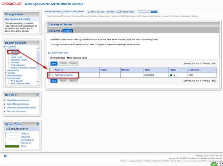The height and width of the screenshot is (166, 223).
Task: Select WTC Servers in Domain Structure
Action: point(17,81)
